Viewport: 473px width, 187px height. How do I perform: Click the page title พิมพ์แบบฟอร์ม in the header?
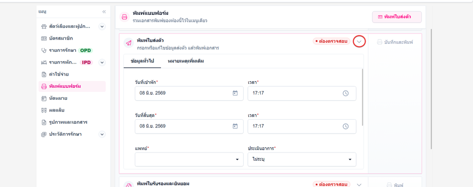pos(150,13)
